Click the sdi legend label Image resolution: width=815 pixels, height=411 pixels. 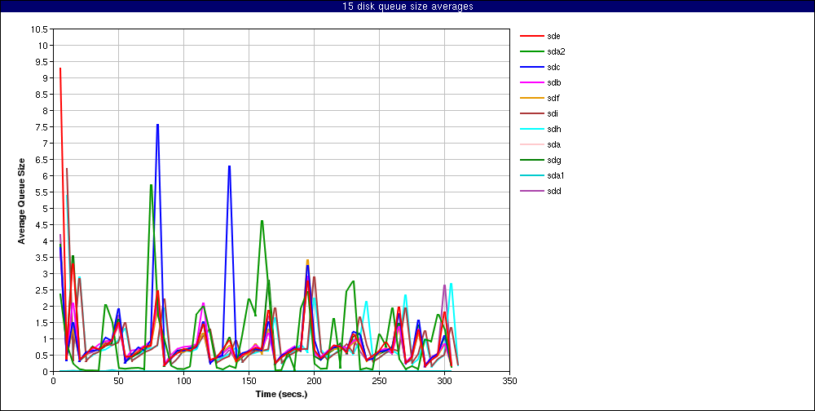(x=553, y=114)
